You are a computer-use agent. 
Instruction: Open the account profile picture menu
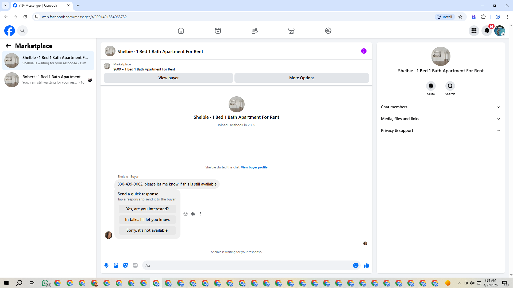point(500,31)
